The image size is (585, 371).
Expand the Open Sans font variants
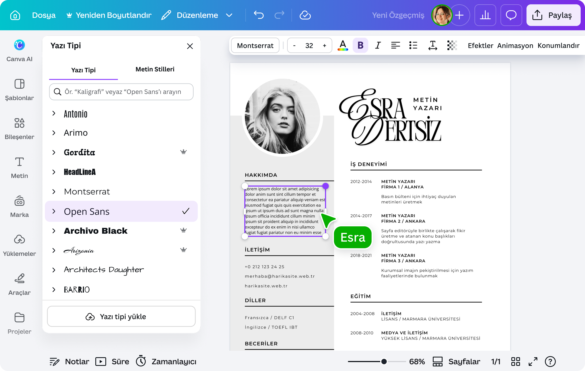click(x=54, y=211)
